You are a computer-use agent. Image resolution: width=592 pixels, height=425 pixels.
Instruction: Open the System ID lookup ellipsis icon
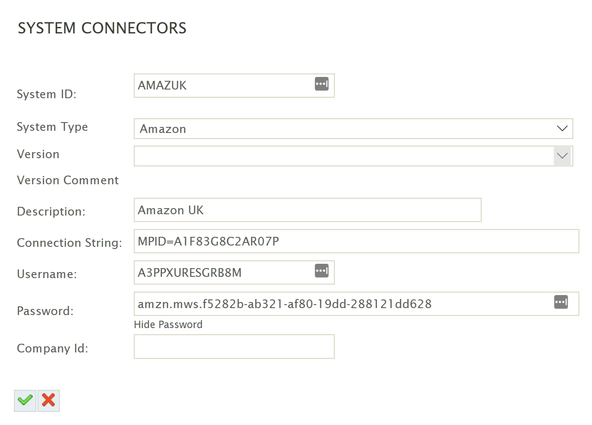[321, 83]
